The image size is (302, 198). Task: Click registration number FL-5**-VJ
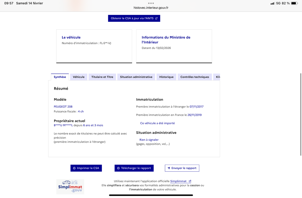[x=105, y=43]
